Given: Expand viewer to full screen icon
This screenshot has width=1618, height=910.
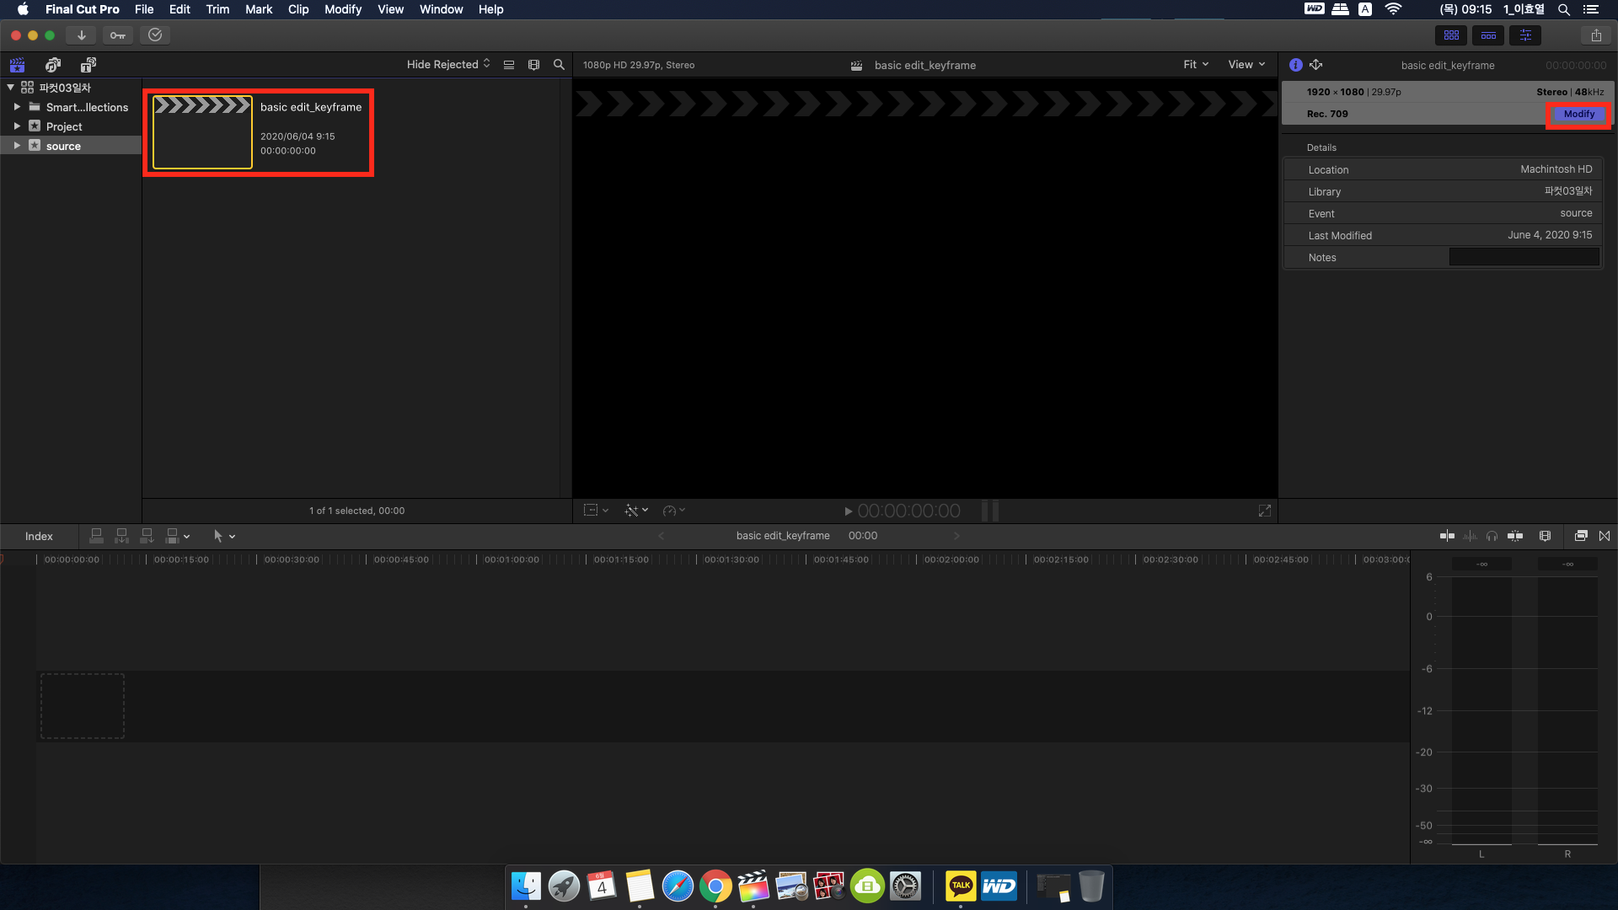Looking at the screenshot, I should tap(1265, 511).
